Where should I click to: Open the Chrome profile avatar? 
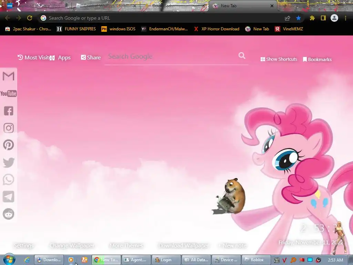point(334,18)
